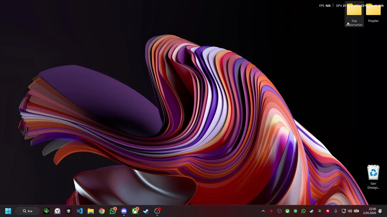Open the green-eyed black app in taskbar

pyautogui.click(x=46, y=211)
